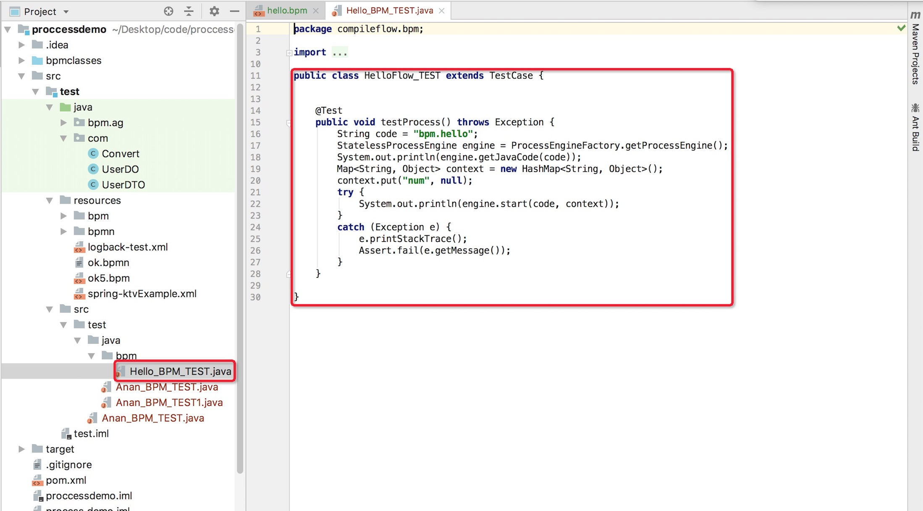The image size is (923, 511).
Task: Open Project panel settings gear
Action: click(214, 11)
